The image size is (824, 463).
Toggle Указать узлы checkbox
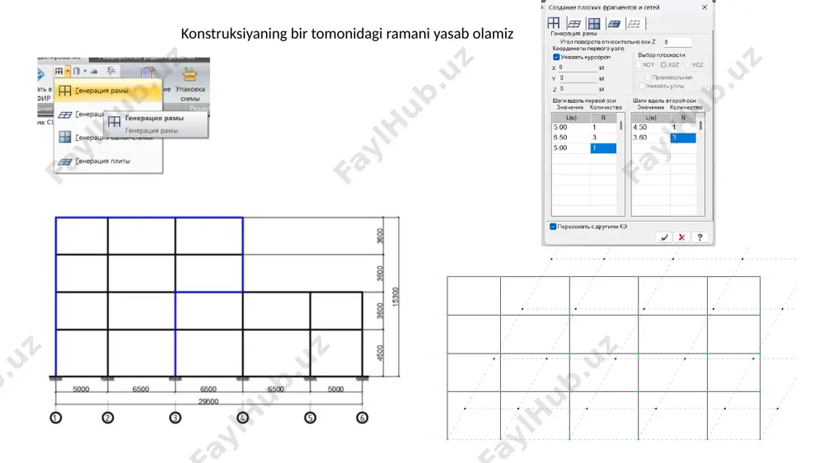(642, 86)
